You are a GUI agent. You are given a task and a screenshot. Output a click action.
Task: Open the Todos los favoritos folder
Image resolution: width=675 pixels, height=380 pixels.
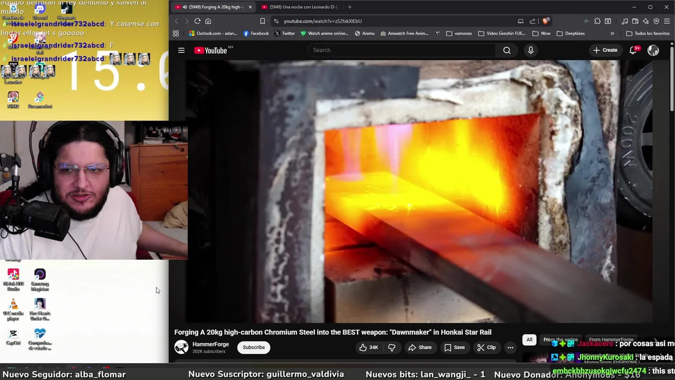(x=648, y=33)
